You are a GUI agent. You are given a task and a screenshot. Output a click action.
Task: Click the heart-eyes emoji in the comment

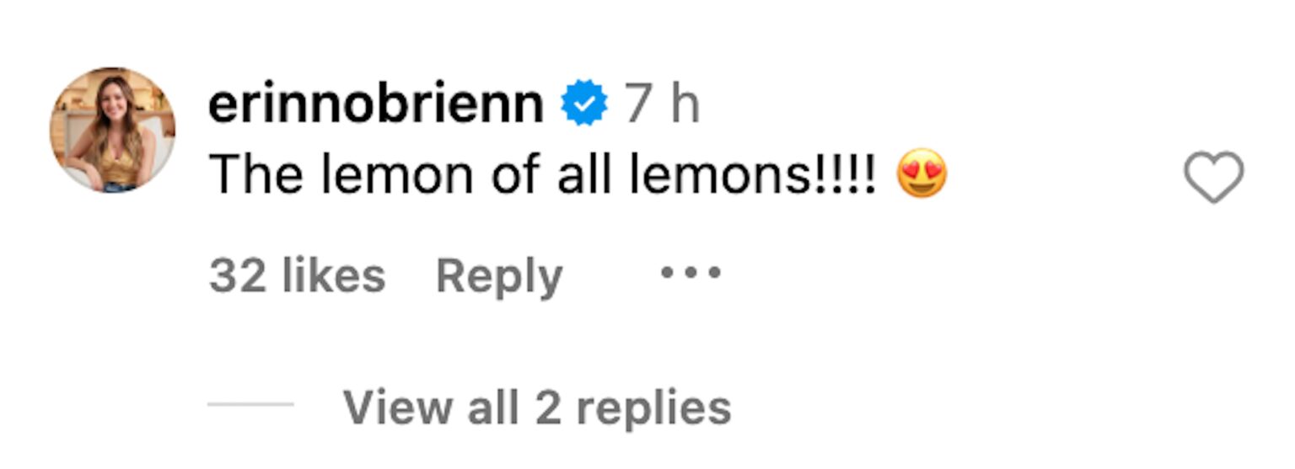(x=922, y=174)
